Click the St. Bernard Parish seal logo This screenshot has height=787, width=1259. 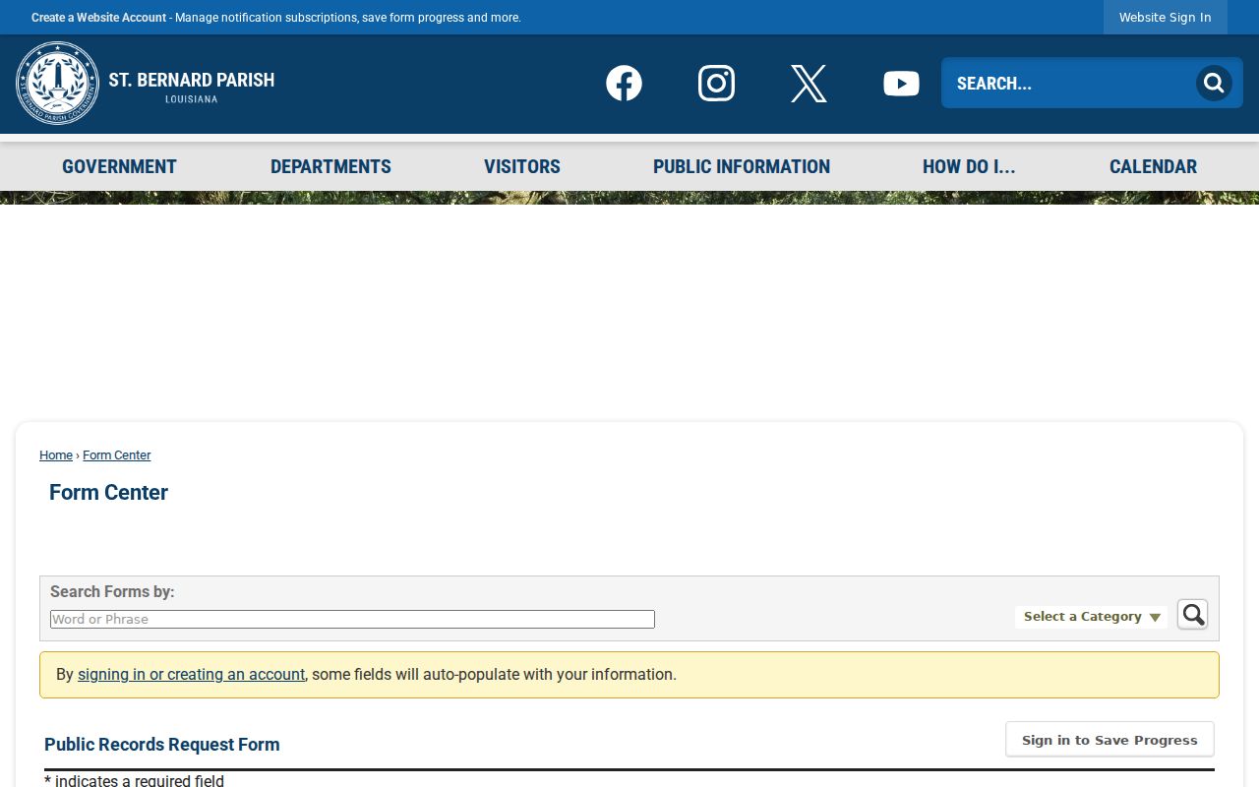click(x=58, y=84)
